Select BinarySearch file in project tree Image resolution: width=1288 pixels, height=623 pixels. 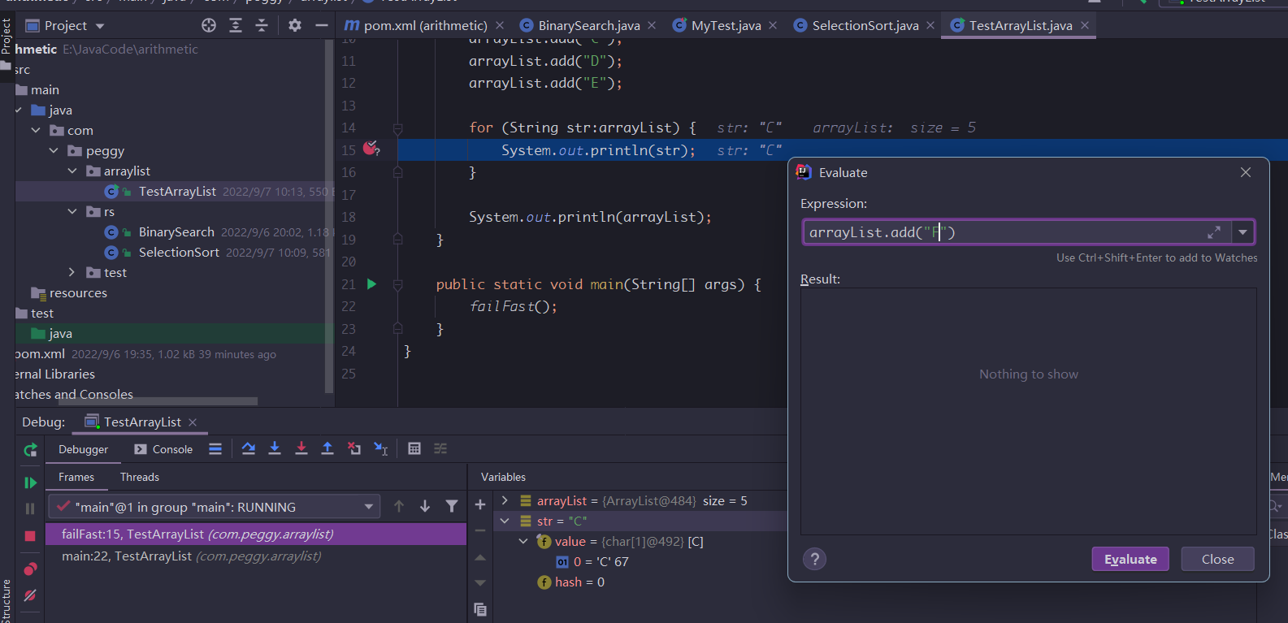(176, 232)
